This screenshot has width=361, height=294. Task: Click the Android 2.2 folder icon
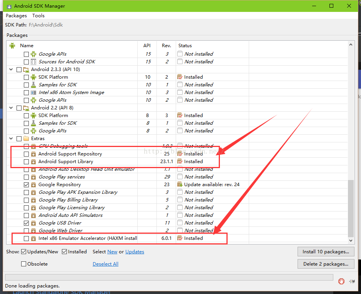[26, 108]
